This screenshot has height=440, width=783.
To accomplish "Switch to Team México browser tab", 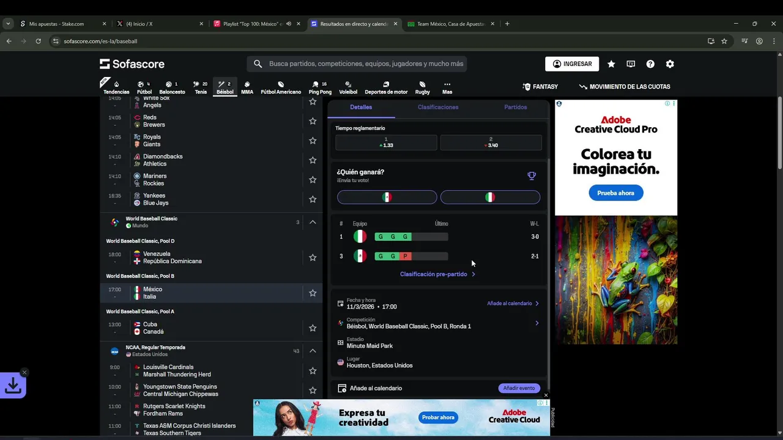I will click(x=451, y=24).
